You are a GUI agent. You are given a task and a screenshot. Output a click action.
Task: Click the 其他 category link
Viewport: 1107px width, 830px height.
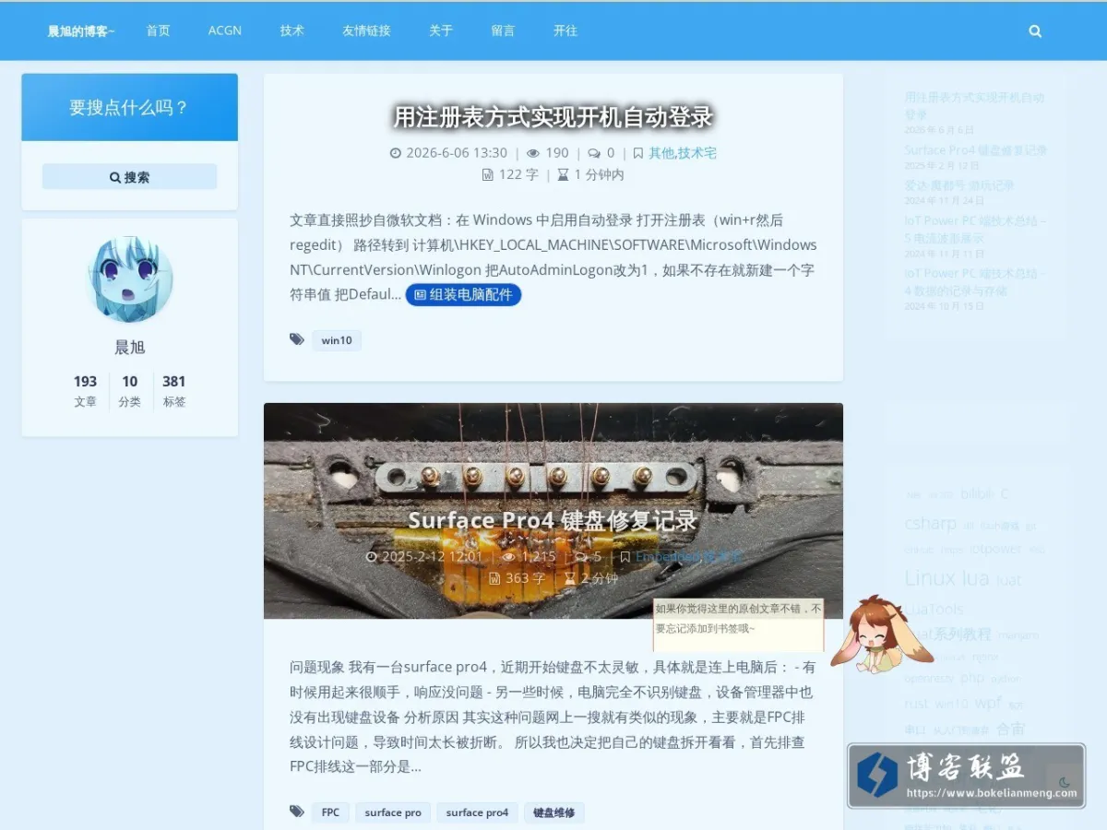point(661,153)
